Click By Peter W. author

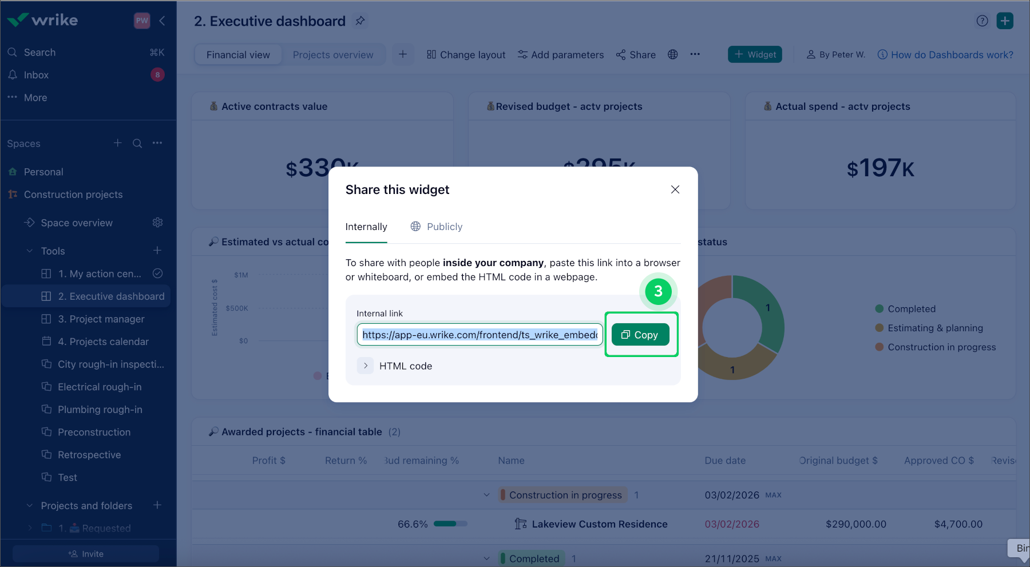[x=836, y=55]
